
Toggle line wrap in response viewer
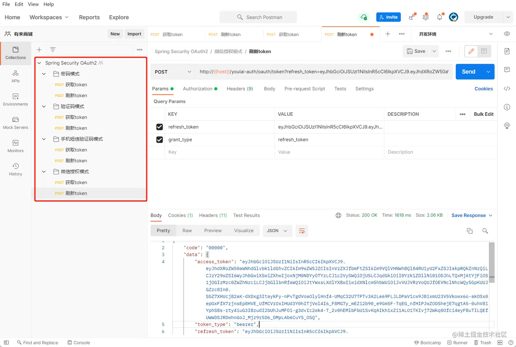click(x=302, y=231)
